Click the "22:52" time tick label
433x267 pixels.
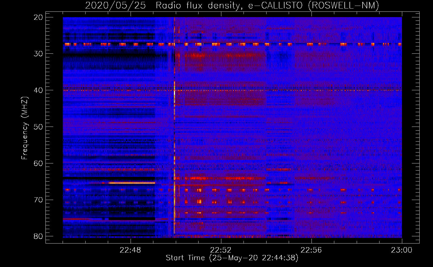coord(221,250)
